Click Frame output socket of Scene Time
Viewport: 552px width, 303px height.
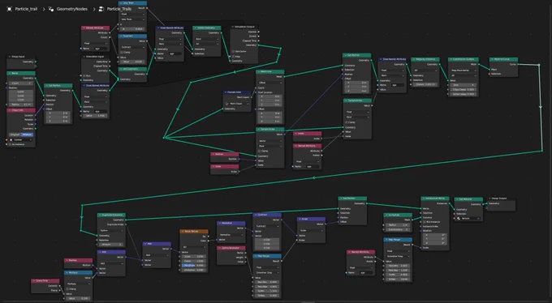pos(60,290)
